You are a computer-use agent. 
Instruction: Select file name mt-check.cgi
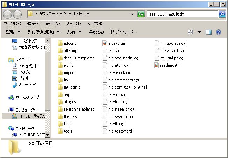tap(120, 73)
